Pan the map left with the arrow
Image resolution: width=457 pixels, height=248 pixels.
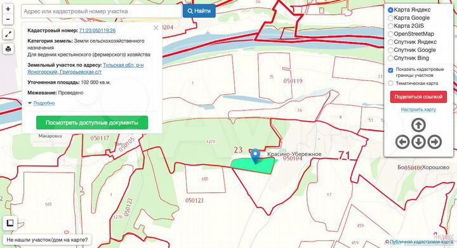tap(402, 142)
